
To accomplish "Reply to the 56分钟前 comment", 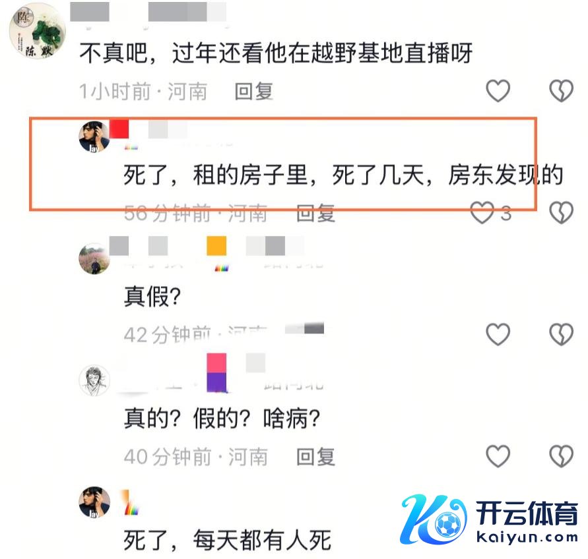I will click(x=315, y=213).
